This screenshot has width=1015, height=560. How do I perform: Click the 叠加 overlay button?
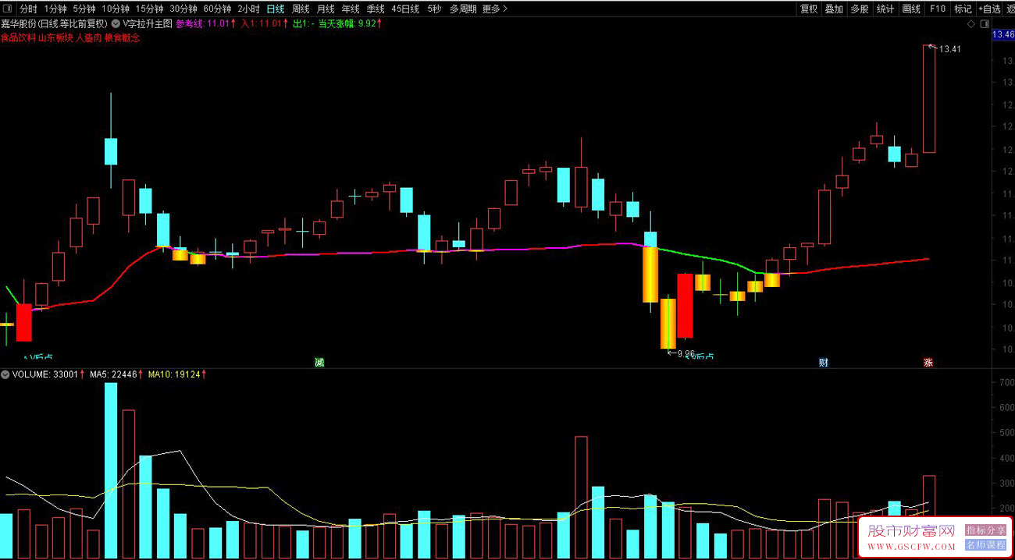click(x=834, y=9)
